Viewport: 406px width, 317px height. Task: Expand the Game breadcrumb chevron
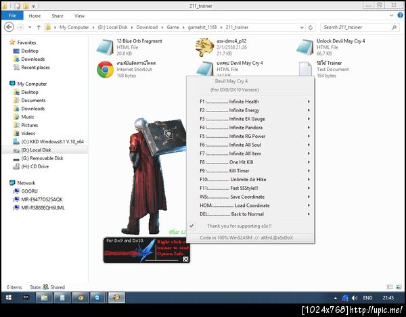(183, 27)
